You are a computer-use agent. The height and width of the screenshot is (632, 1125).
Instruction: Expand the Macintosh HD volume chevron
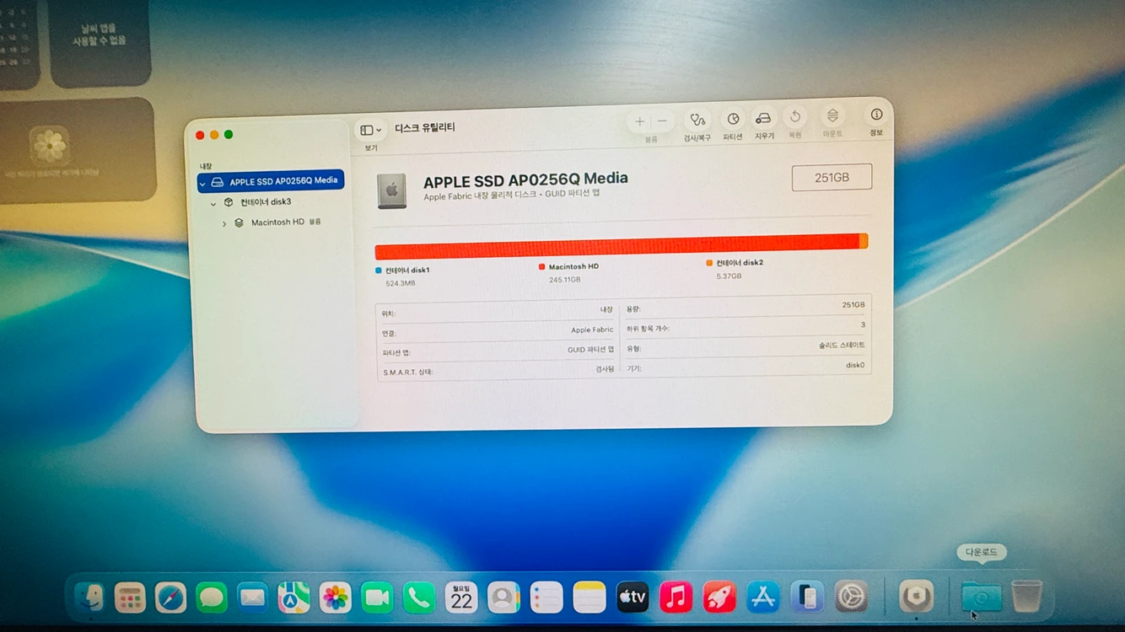pos(224,223)
